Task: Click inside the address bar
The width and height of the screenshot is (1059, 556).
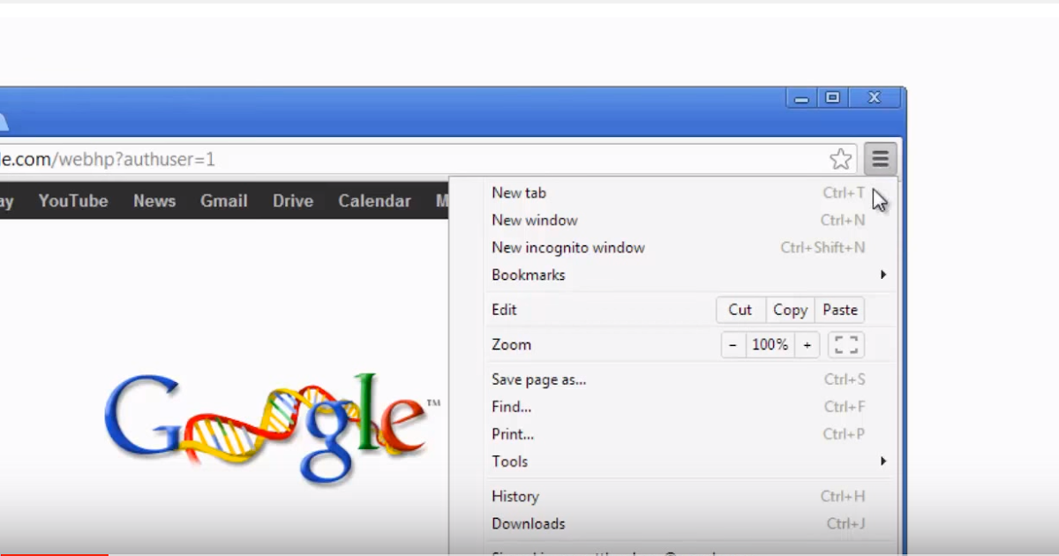Action: pyautogui.click(x=353, y=158)
